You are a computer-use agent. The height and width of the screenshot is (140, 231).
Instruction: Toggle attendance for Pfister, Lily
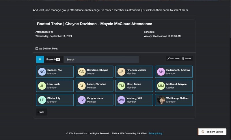point(55,100)
